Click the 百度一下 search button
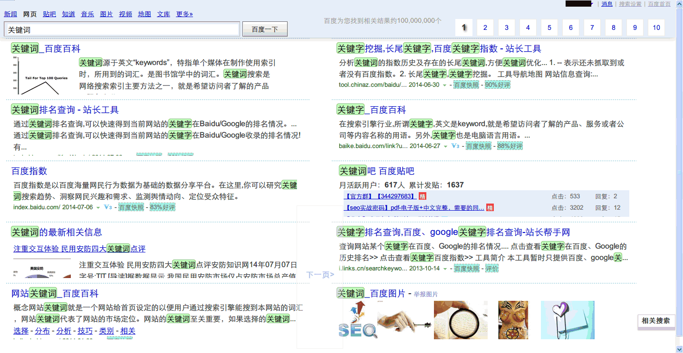 [x=265, y=28]
